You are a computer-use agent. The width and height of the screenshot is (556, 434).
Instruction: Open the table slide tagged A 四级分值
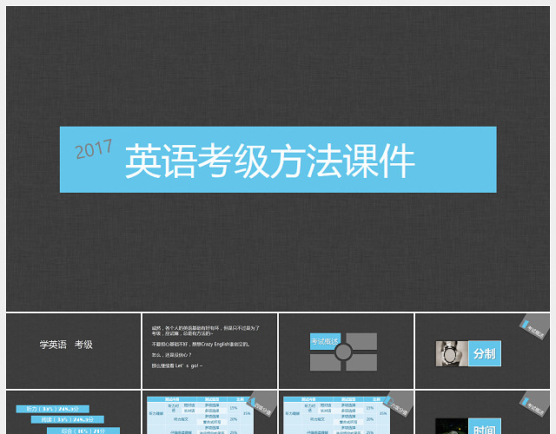click(x=209, y=412)
